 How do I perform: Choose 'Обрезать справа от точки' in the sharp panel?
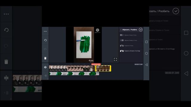coord(131,40)
